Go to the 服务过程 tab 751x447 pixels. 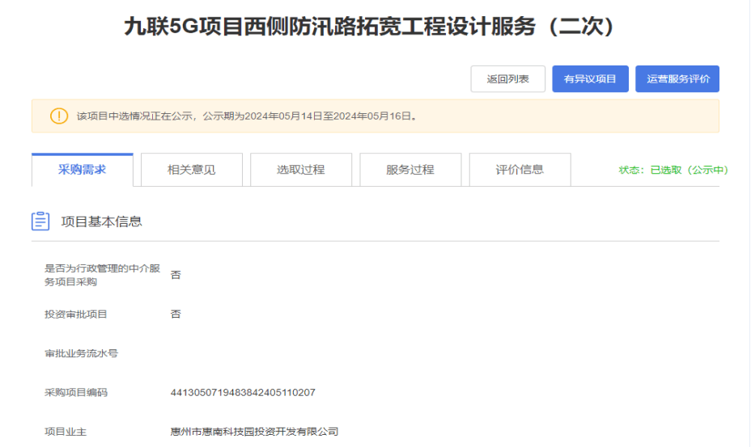tap(410, 170)
